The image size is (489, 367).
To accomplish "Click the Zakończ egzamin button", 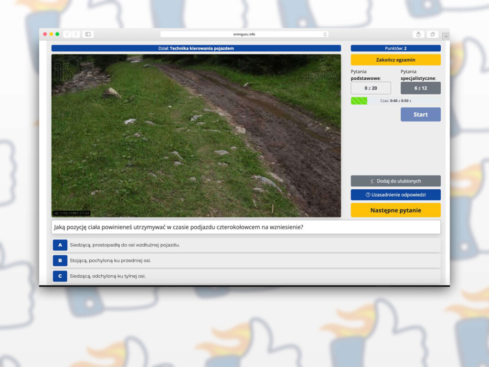I will pyautogui.click(x=395, y=60).
